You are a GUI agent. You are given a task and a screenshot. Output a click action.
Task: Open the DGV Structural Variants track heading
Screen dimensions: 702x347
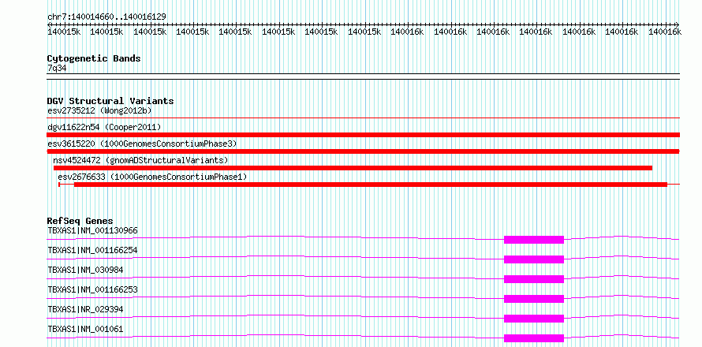pos(110,101)
